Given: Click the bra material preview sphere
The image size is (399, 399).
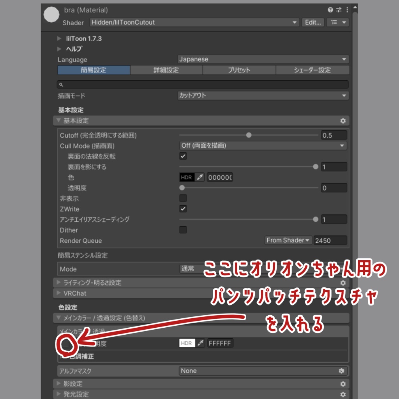Looking at the screenshot, I should point(51,14).
